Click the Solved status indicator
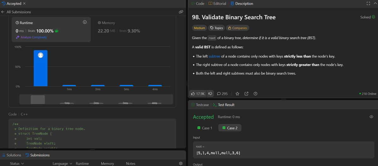The width and height of the screenshot is (378, 166). [x=368, y=17]
